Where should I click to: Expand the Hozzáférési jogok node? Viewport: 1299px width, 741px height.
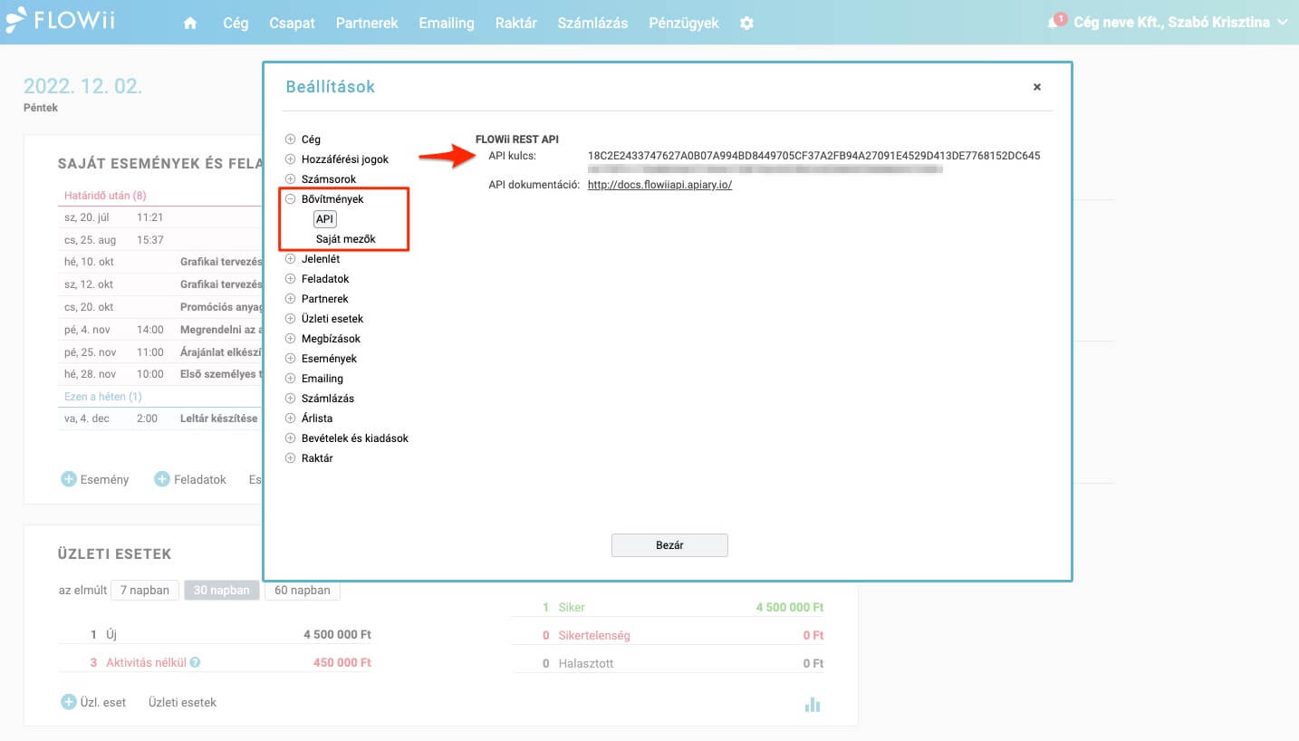coord(291,159)
